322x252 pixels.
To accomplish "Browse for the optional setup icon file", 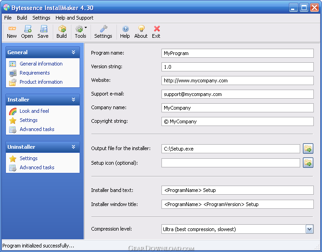I will [308, 162].
